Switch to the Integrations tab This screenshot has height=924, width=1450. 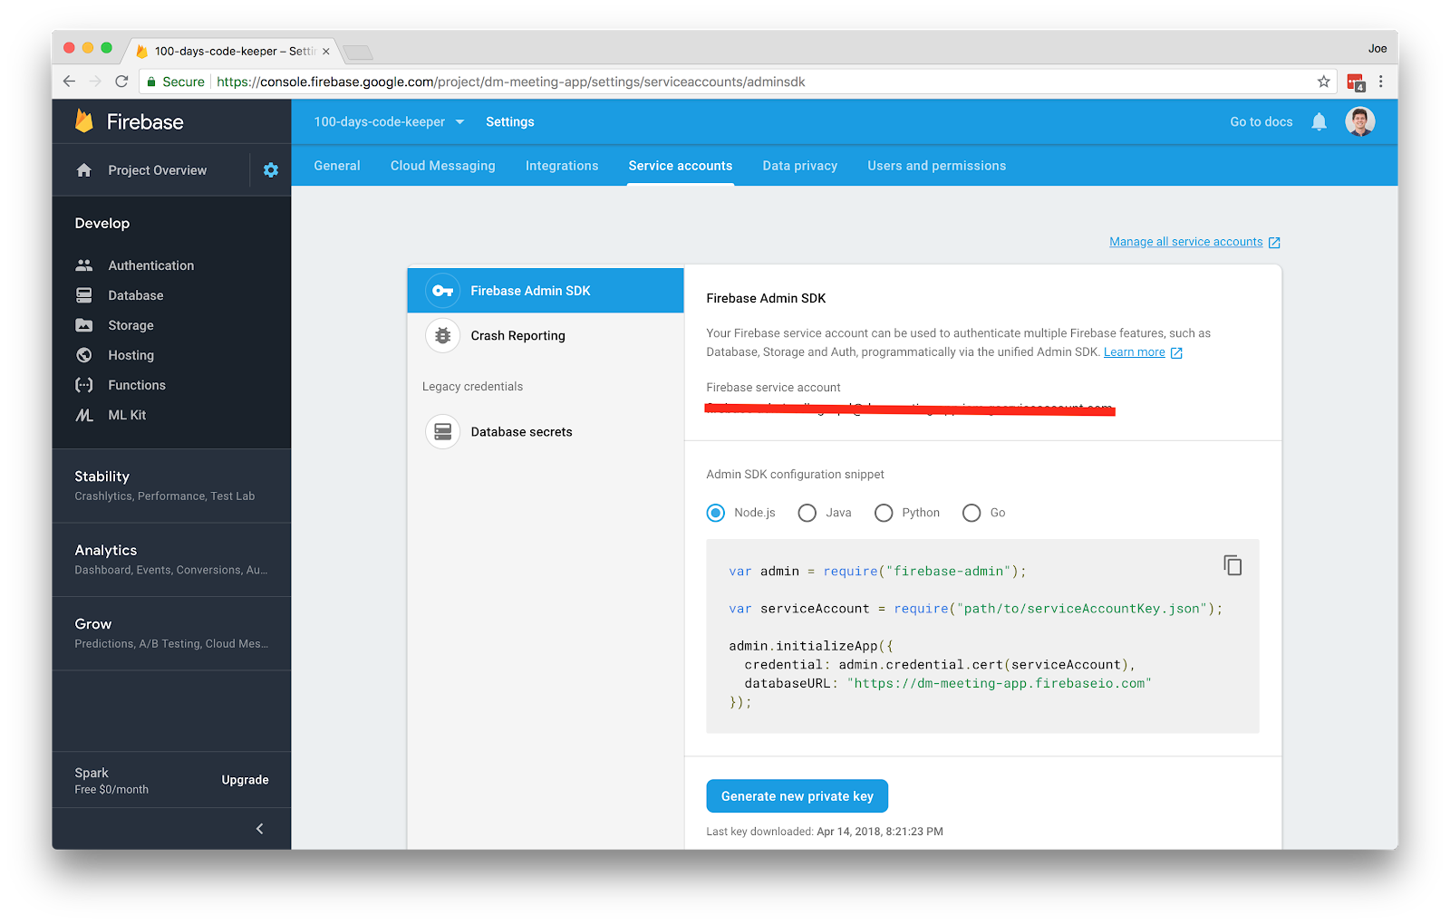point(562,166)
